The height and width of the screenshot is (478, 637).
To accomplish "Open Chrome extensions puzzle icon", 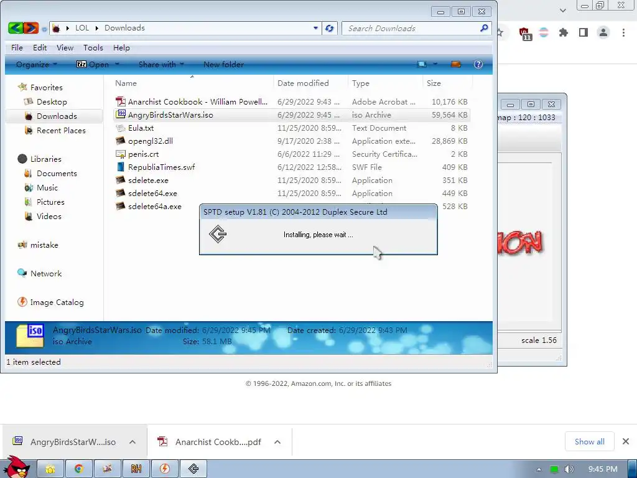I will point(563,32).
